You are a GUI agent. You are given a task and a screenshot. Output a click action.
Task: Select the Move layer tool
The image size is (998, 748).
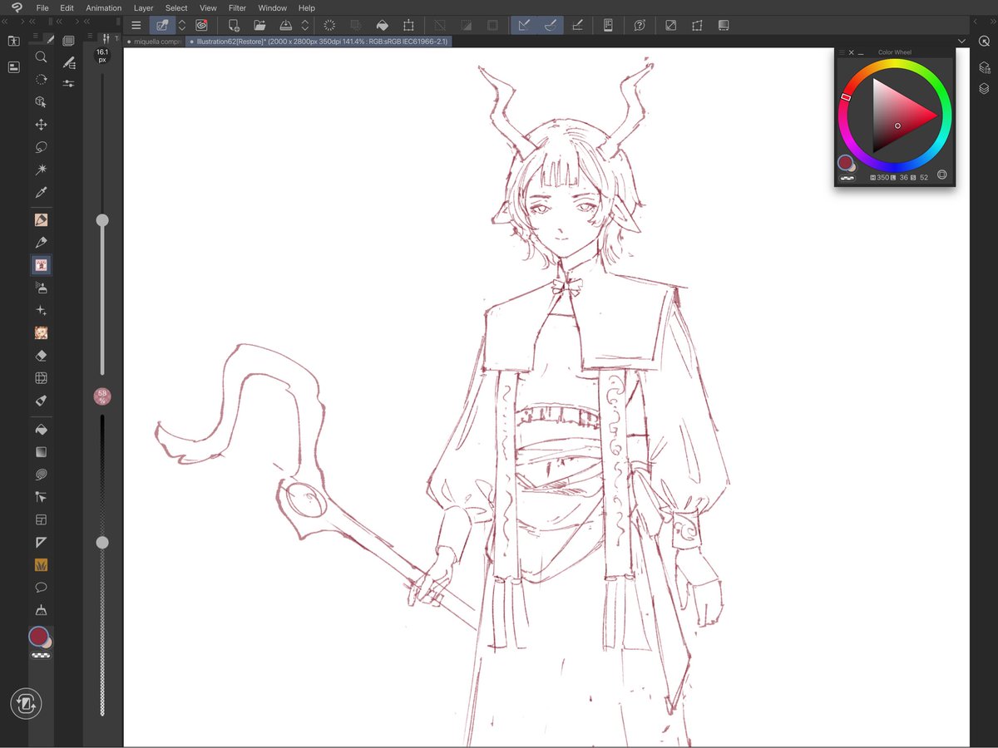pos(41,125)
